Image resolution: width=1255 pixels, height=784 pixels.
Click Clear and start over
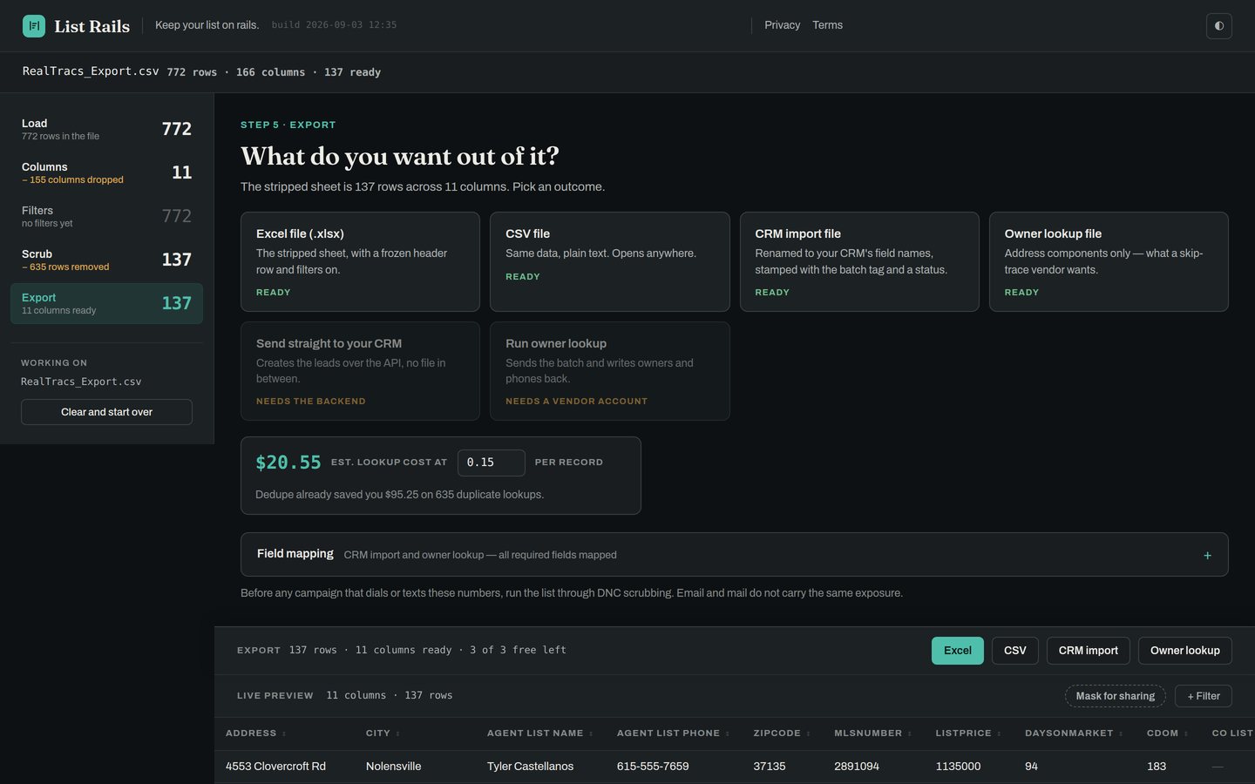click(x=106, y=412)
